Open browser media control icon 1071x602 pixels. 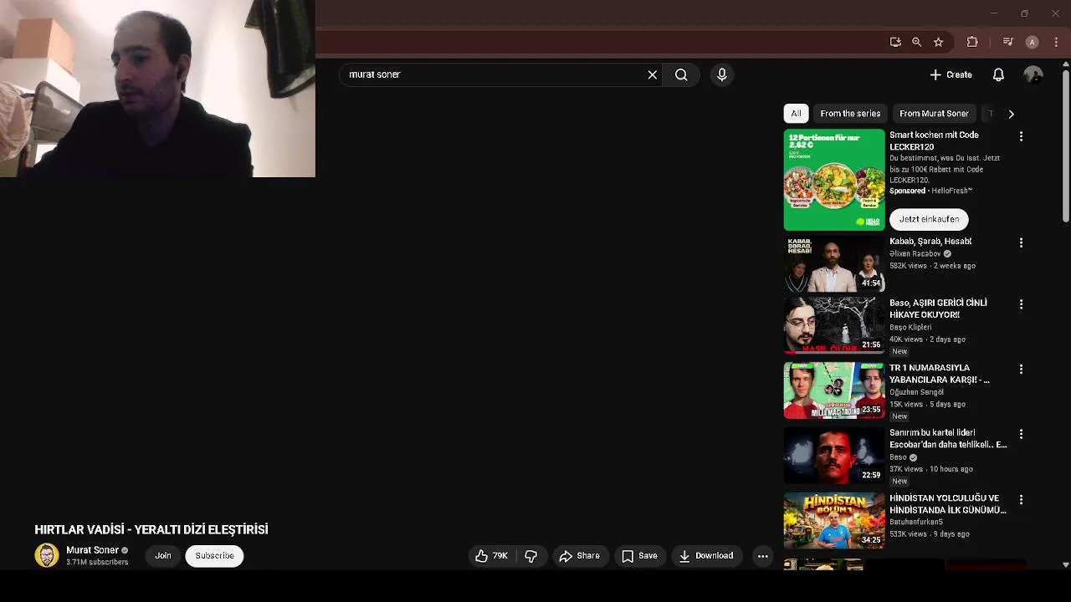[1007, 42]
